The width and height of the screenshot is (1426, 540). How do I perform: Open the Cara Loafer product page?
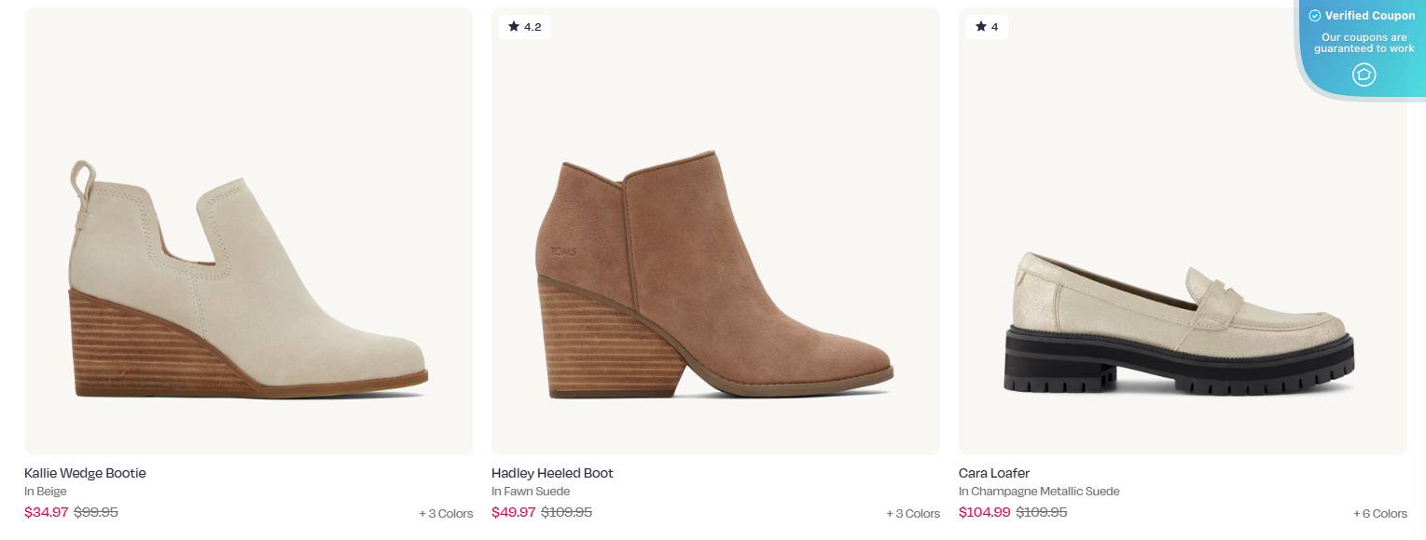[x=994, y=473]
